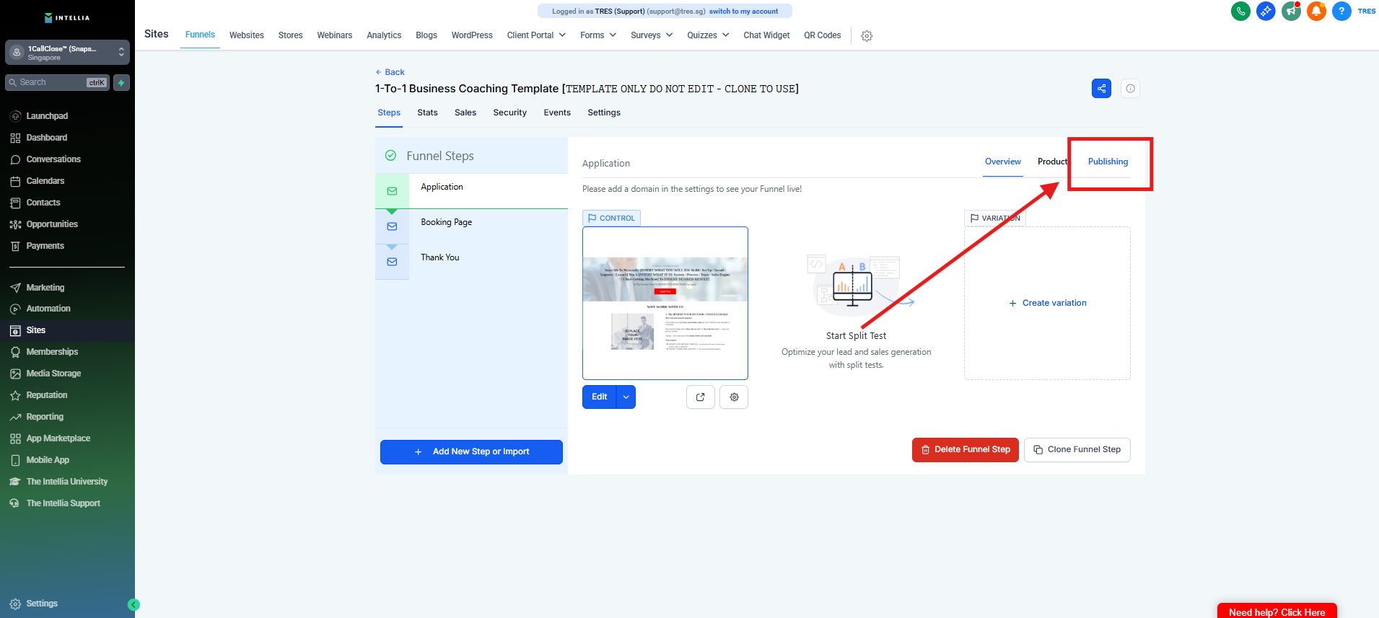Open the control page gear settings

734,397
